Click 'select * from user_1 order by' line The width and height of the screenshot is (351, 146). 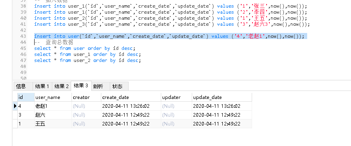(88, 54)
